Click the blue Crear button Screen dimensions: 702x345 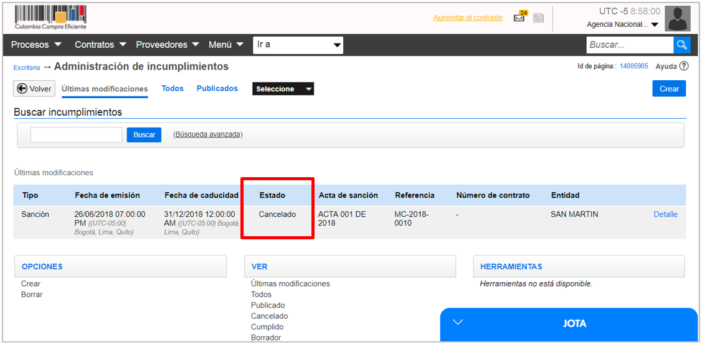pos(669,89)
